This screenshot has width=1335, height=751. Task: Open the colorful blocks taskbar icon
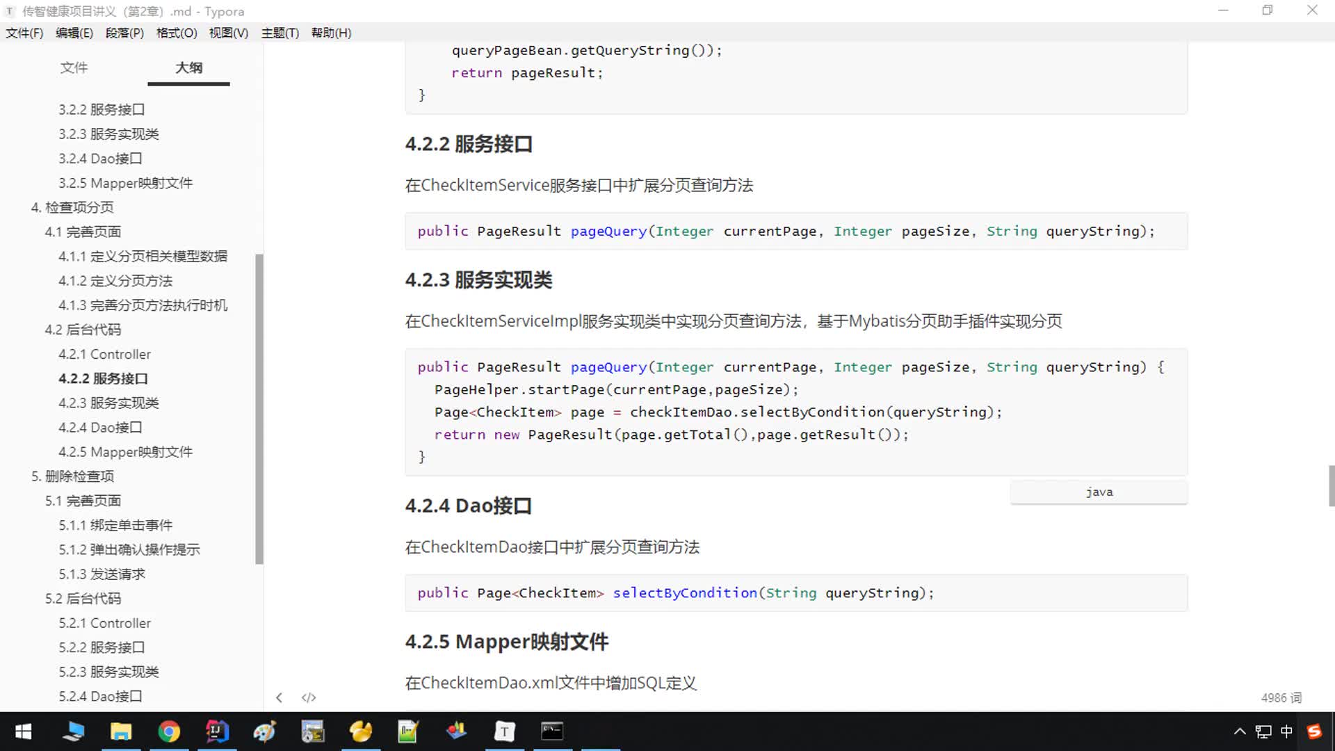[456, 732]
